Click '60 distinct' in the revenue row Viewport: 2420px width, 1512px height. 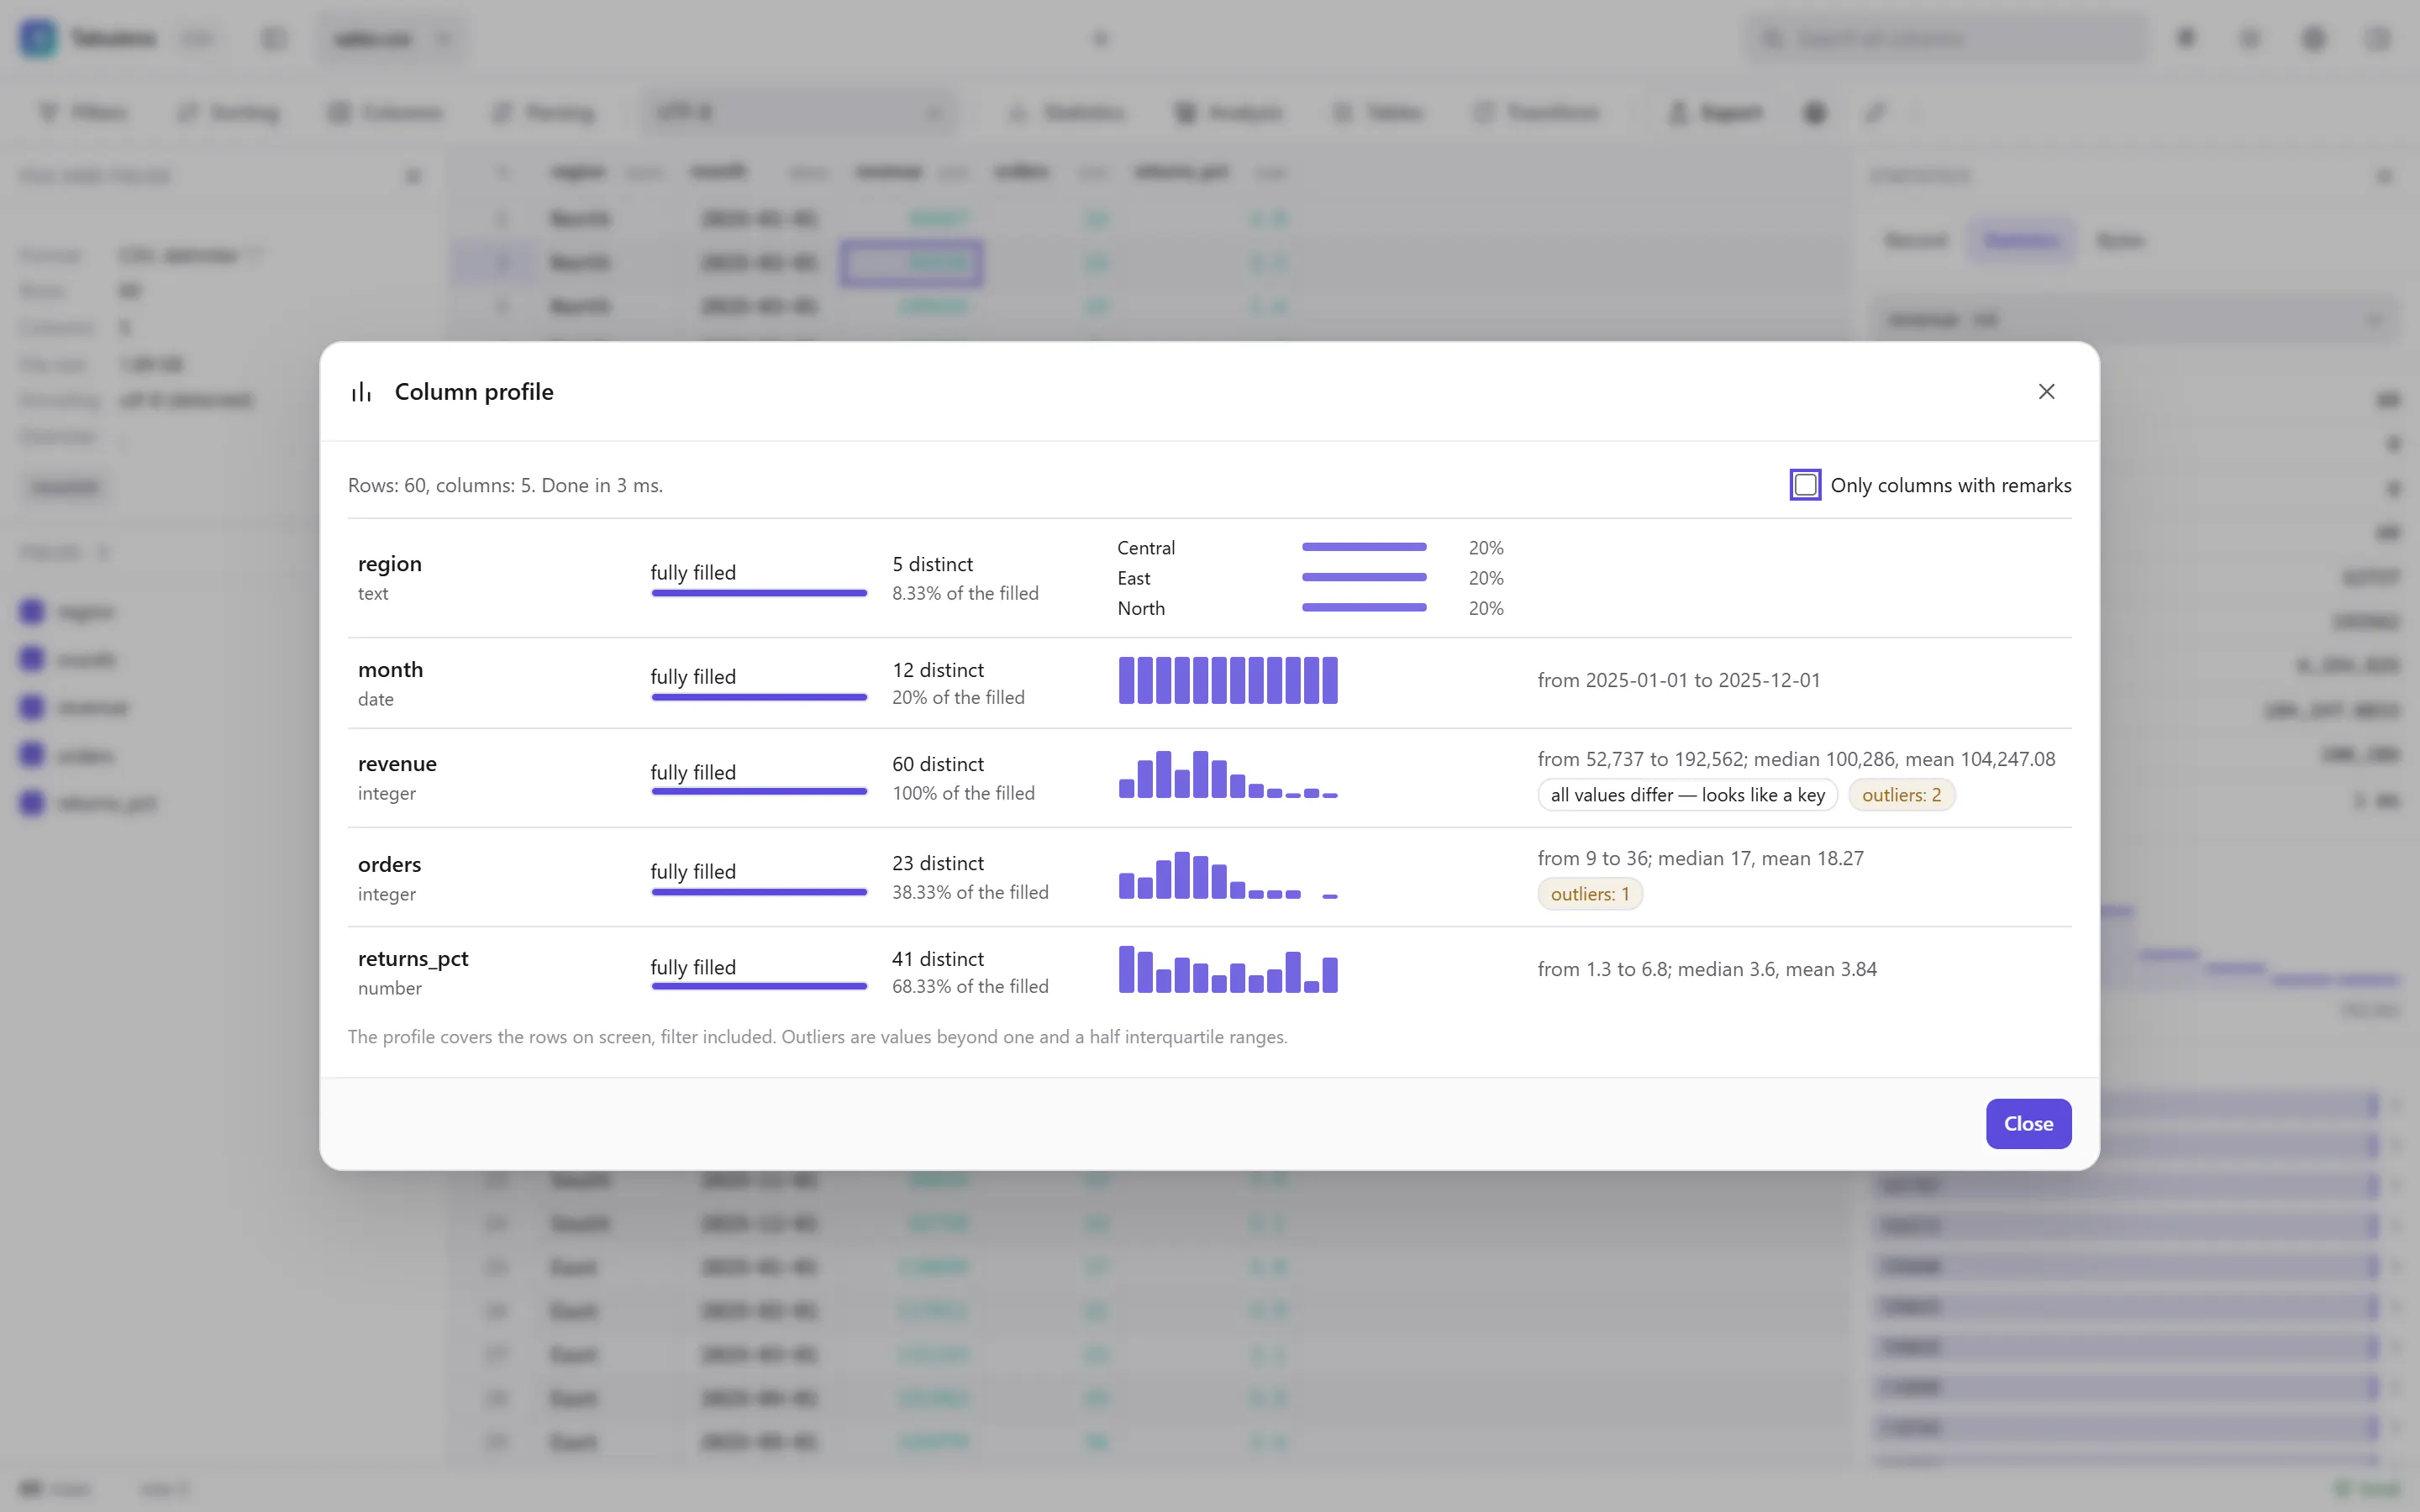938,764
